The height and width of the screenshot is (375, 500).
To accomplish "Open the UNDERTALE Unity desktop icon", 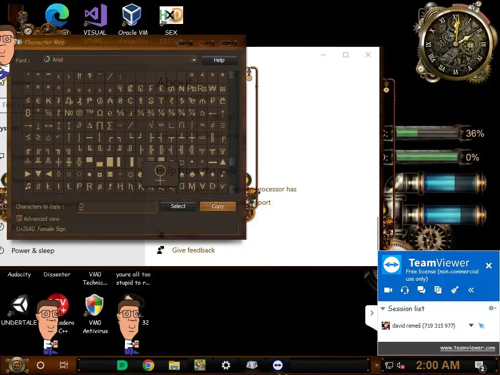I will 19,305.
